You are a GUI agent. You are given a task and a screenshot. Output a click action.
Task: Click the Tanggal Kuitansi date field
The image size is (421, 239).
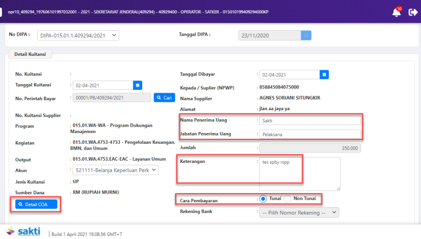[103, 85]
